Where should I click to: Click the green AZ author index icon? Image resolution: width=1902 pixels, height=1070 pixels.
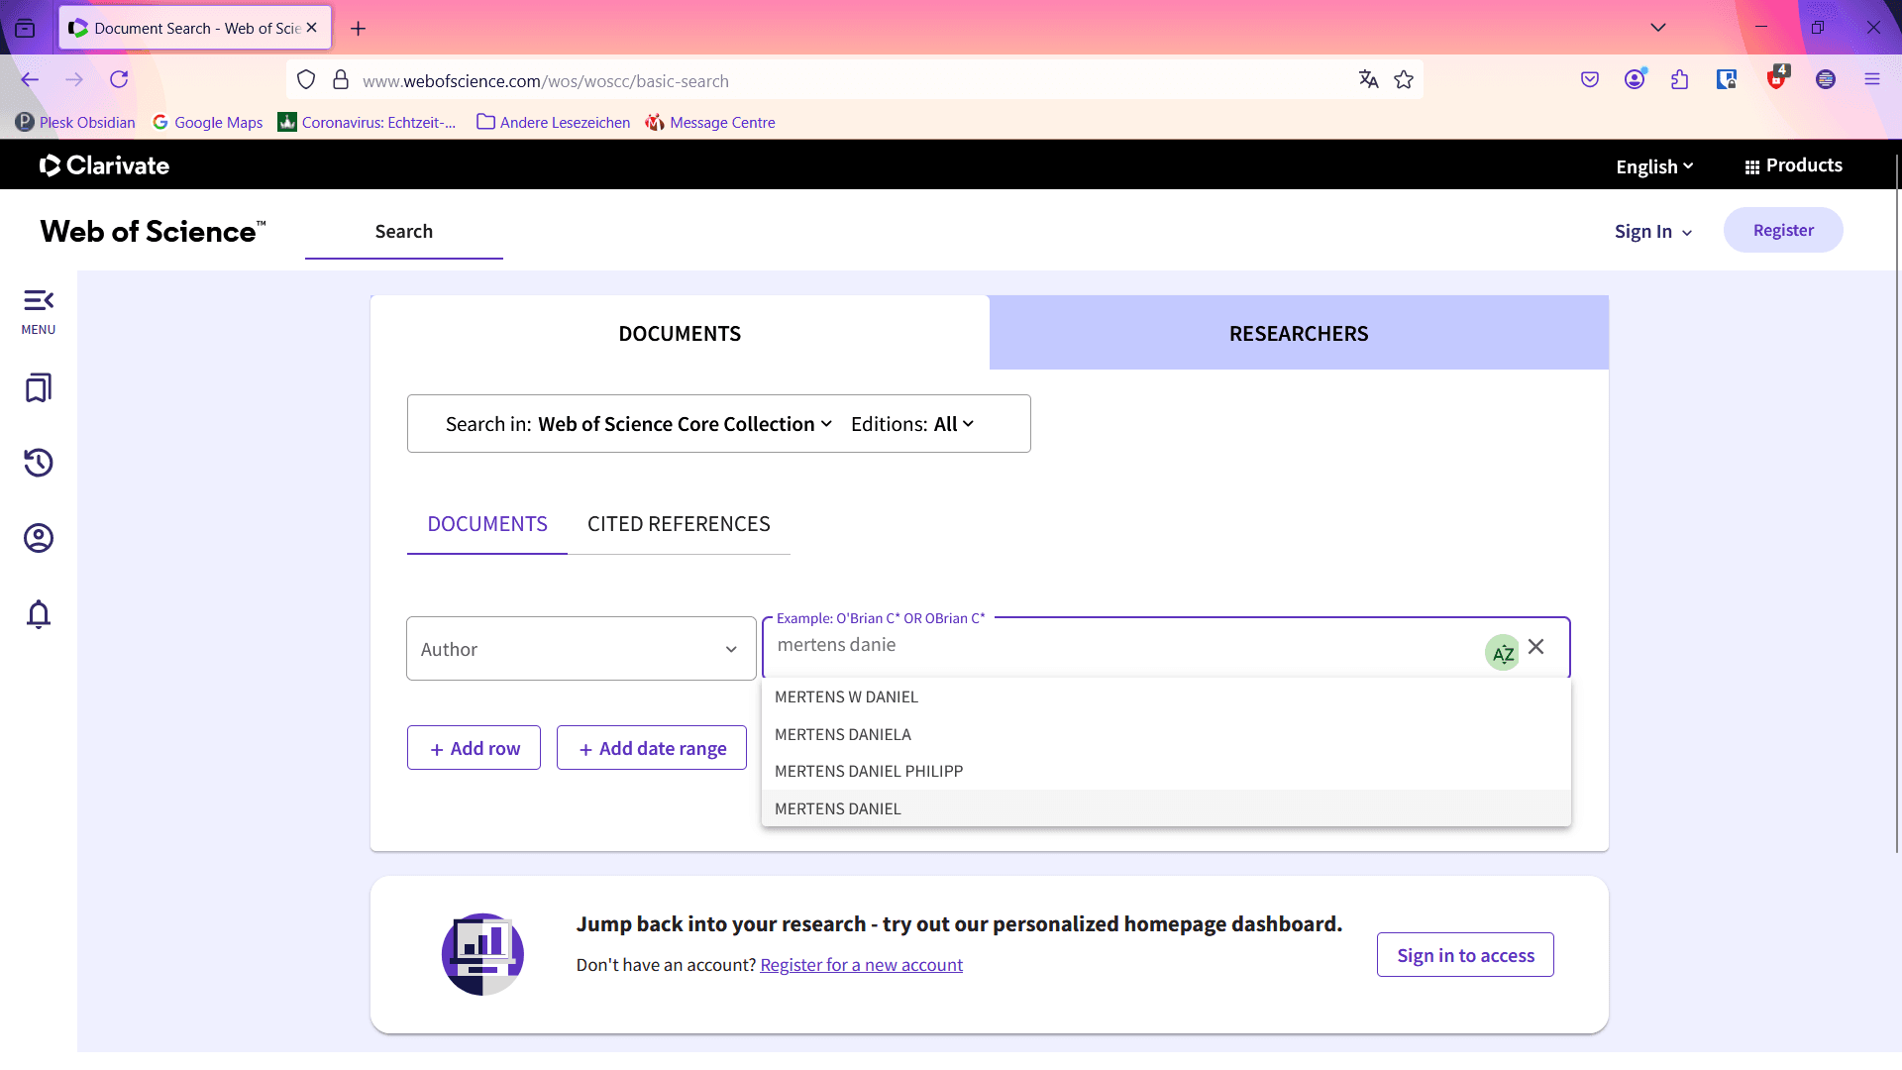point(1503,652)
